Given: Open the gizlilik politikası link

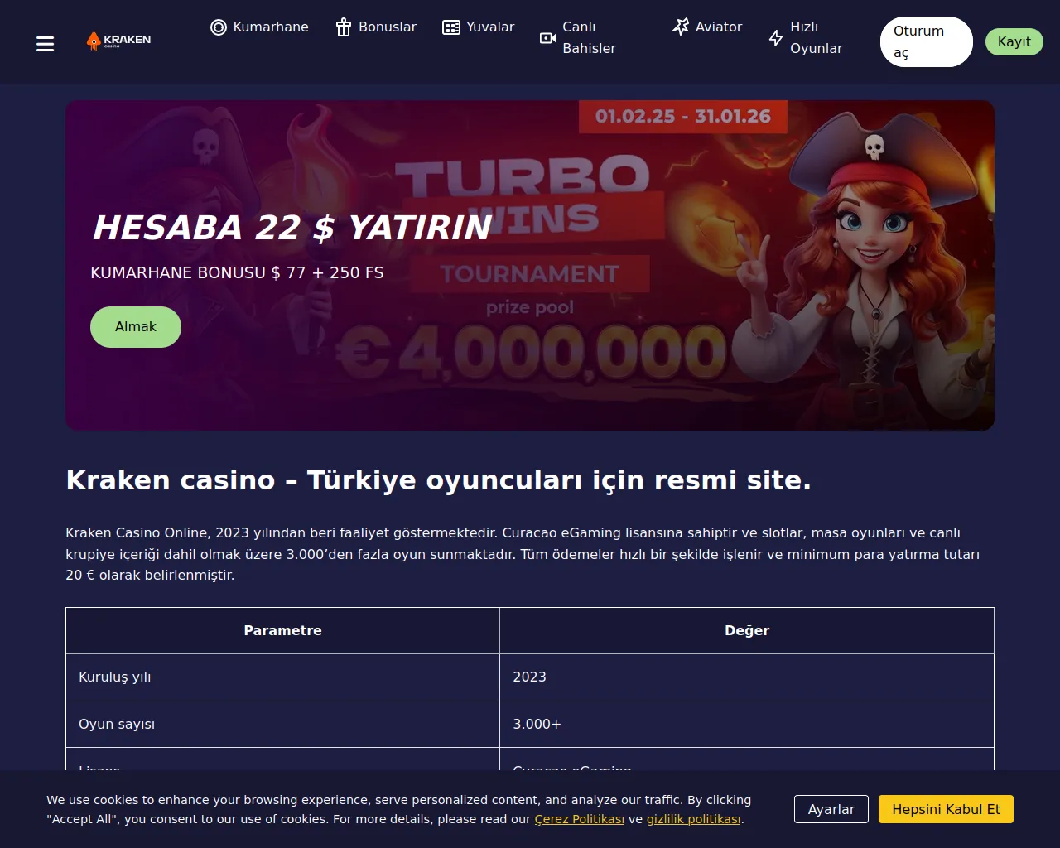Looking at the screenshot, I should point(693,819).
